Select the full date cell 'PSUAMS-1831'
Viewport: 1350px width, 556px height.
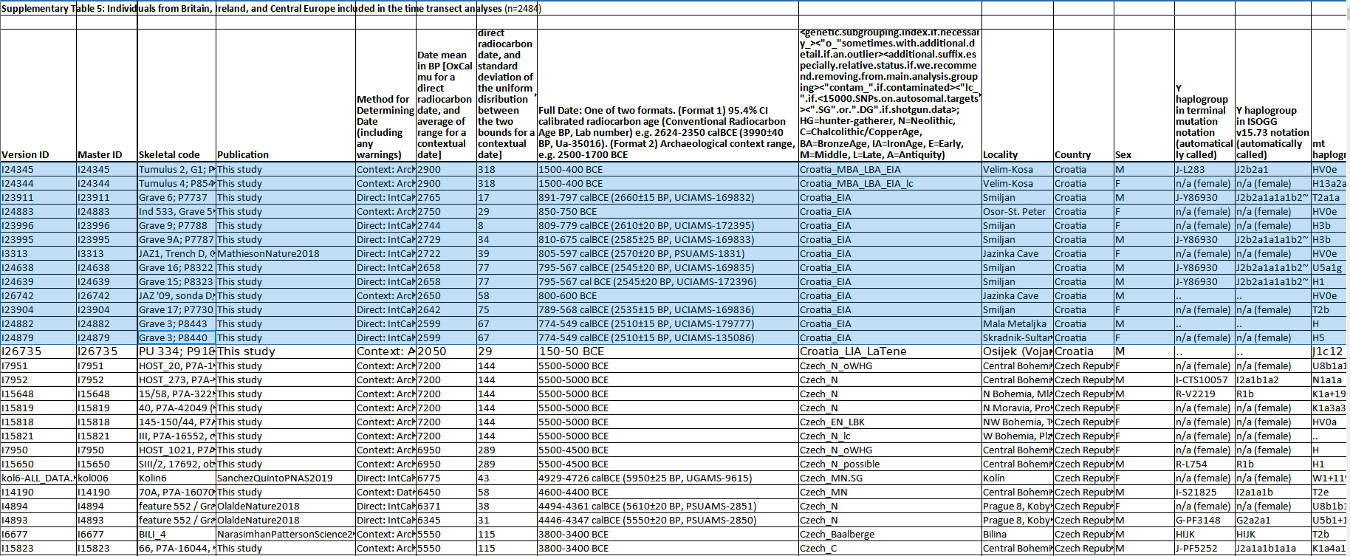(668, 254)
